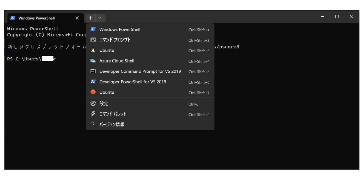Launch コマンド プロンプト from menu
The width and height of the screenshot is (363, 181).
click(x=150, y=40)
